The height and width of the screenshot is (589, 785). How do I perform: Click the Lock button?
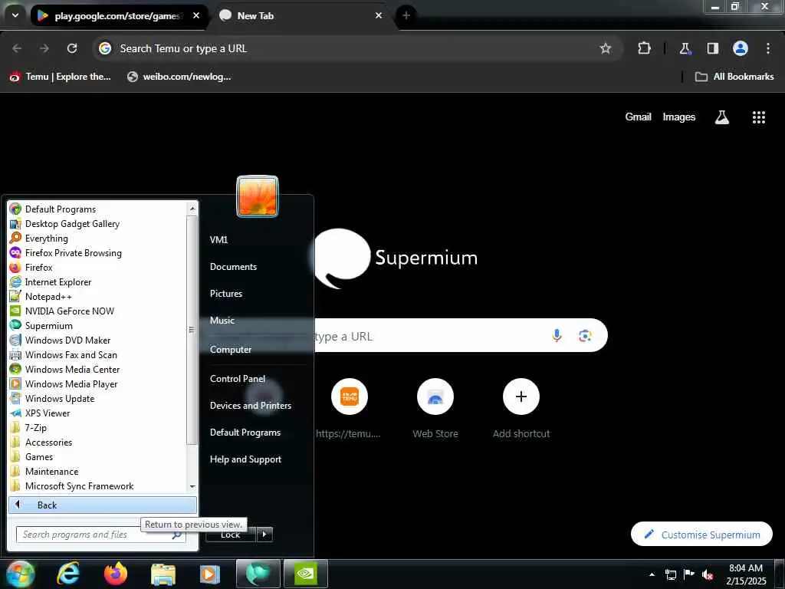click(231, 535)
